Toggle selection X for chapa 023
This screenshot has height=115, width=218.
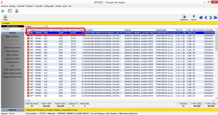(x=28, y=96)
